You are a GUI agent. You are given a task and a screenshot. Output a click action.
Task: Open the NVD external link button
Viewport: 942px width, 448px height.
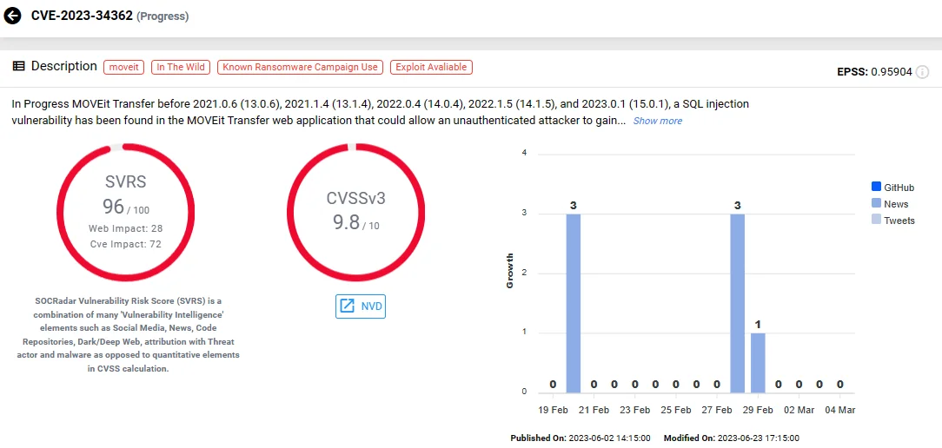click(x=360, y=306)
